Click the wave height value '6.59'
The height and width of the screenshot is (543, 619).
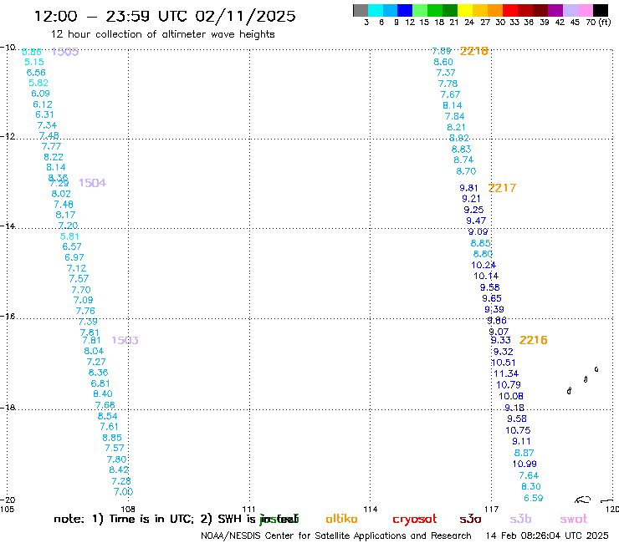[534, 499]
